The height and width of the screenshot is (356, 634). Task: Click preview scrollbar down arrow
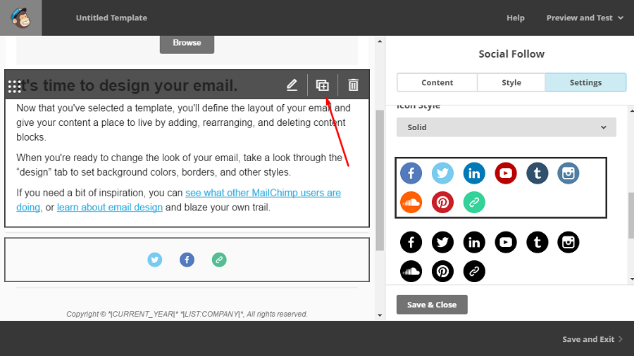(x=380, y=315)
